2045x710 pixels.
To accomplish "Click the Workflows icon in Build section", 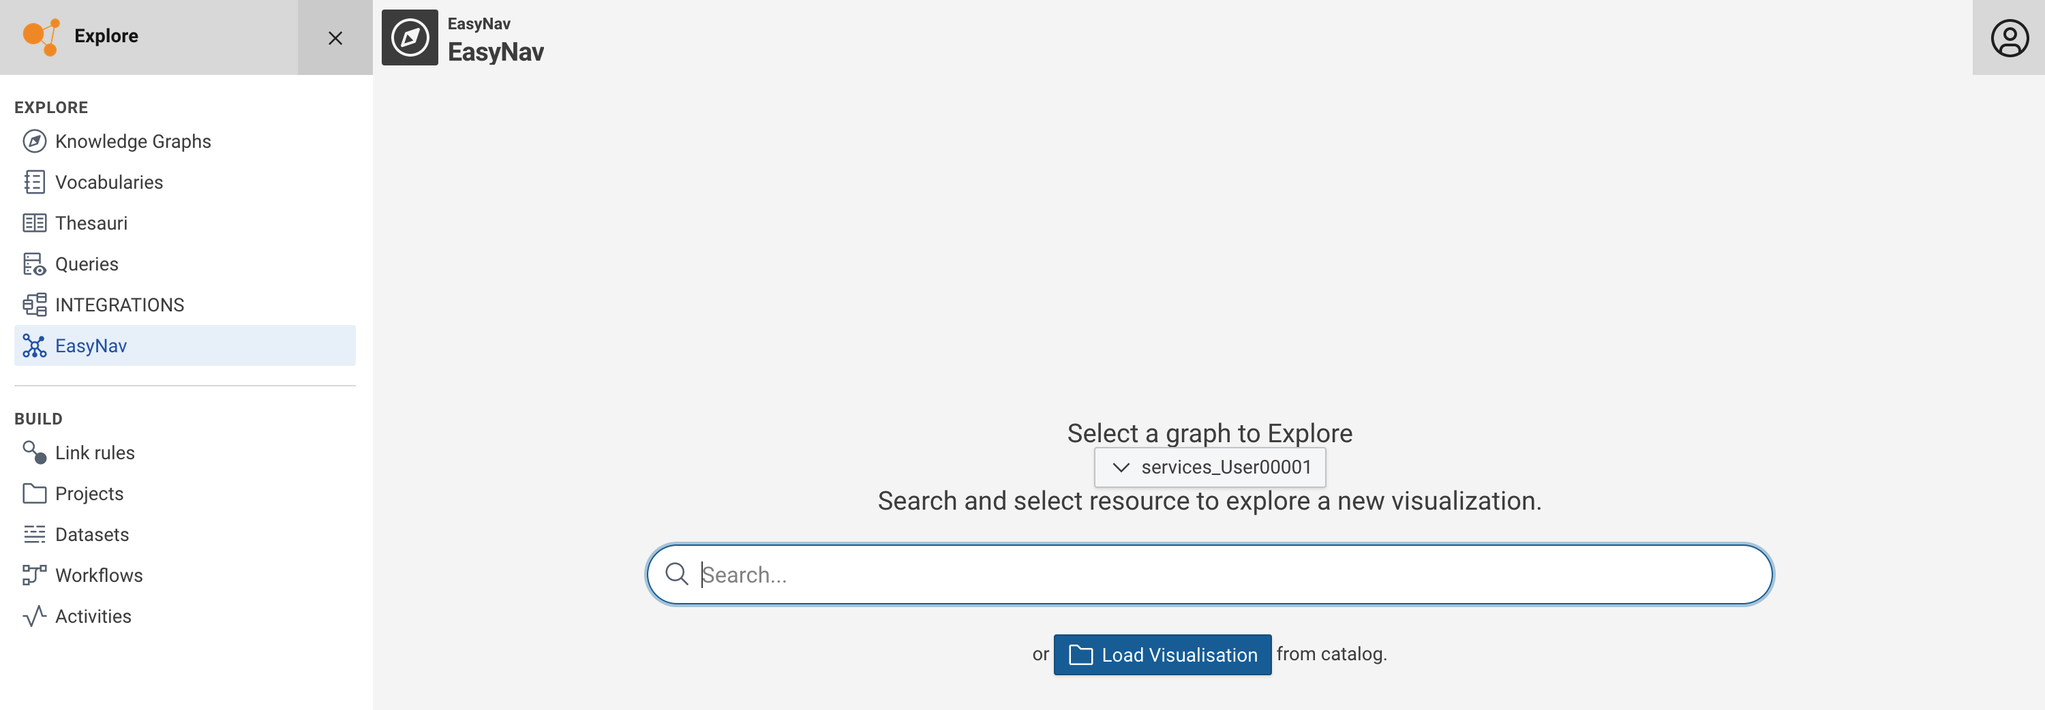I will pos(34,575).
